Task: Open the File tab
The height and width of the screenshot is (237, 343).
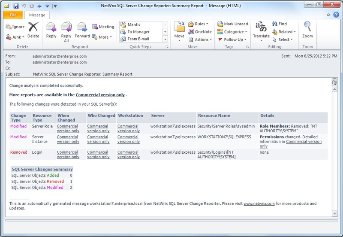Action: coord(13,15)
